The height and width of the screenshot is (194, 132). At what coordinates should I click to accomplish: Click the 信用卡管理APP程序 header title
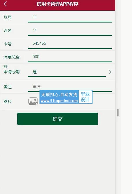pyautogui.click(x=58, y=4)
